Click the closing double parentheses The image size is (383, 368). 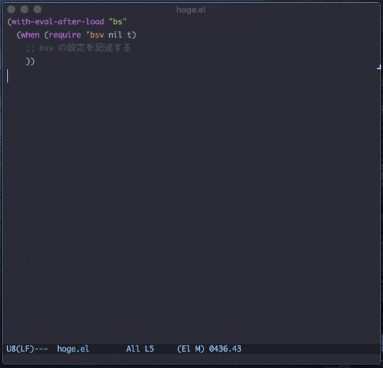[x=30, y=61]
